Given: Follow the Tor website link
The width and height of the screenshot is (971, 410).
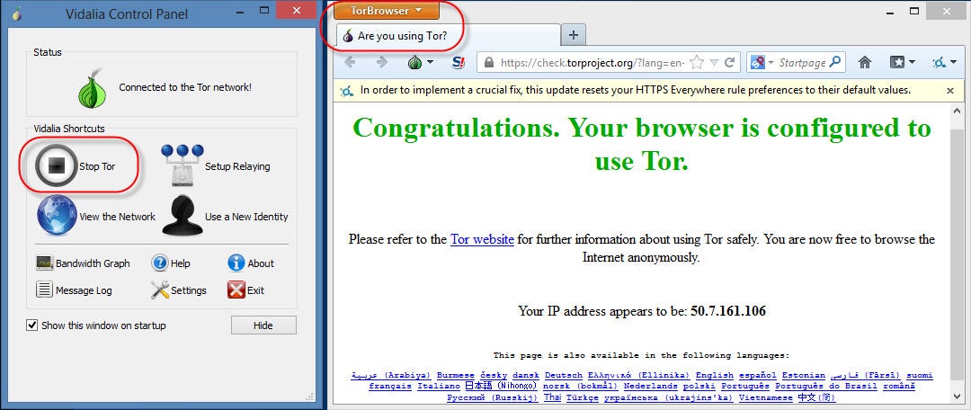Looking at the screenshot, I should pos(482,240).
